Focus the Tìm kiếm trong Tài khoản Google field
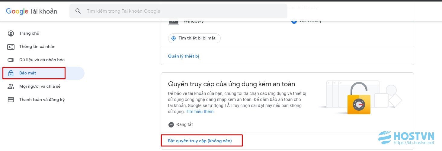 point(178,11)
